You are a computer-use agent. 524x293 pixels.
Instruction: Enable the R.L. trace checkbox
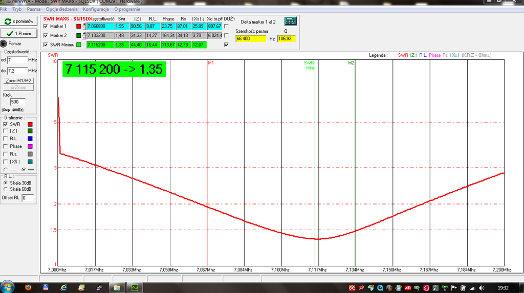[x=5, y=139]
